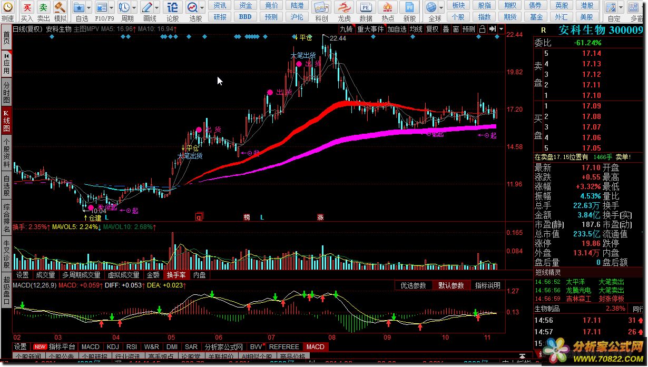Click the chart lock icon
648x367 pixels.
click(482, 29)
